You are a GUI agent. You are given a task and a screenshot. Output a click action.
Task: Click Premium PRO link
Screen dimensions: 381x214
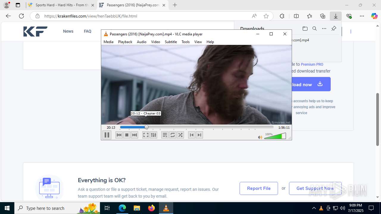click(x=312, y=64)
